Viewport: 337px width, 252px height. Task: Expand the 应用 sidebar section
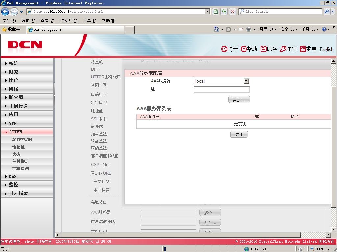click(27, 115)
